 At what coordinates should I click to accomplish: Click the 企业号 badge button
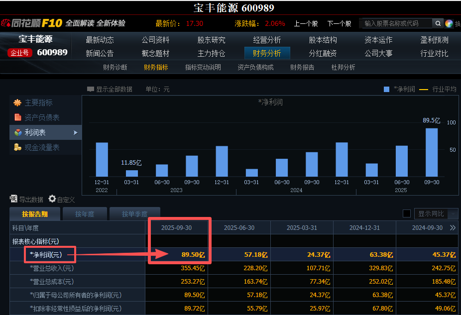tap(20, 52)
